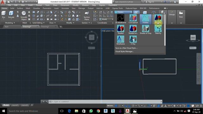The width and height of the screenshot is (203, 114).
Task: Click the Smooth Object mesh tool
Action: (x=24, y=16)
